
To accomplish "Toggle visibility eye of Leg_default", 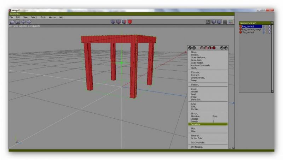I will click(263, 26).
